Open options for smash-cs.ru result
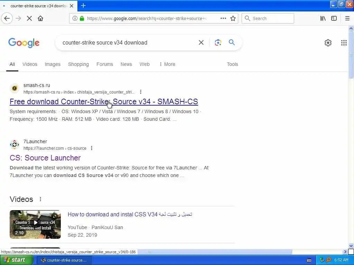The height and width of the screenshot is (265, 354). (x=141, y=92)
